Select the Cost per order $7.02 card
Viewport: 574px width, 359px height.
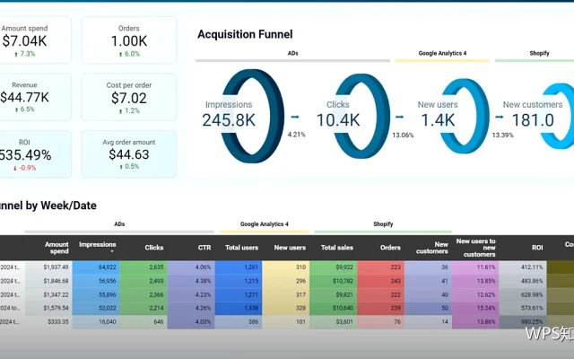(129, 97)
